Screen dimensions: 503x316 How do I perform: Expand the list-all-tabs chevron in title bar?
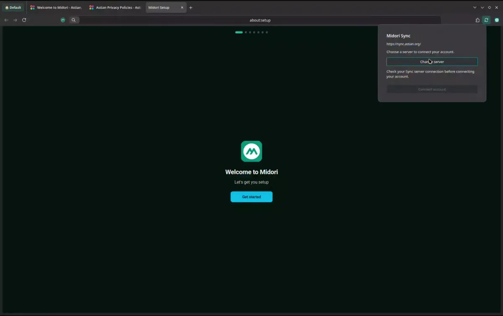474,8
